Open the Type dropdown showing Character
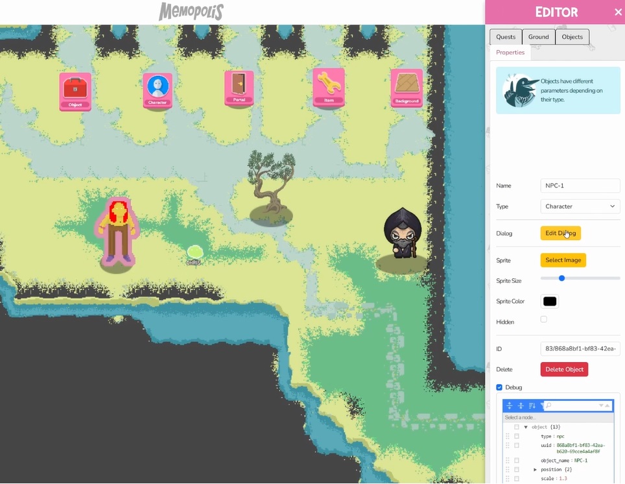625x484 pixels. 580,206
